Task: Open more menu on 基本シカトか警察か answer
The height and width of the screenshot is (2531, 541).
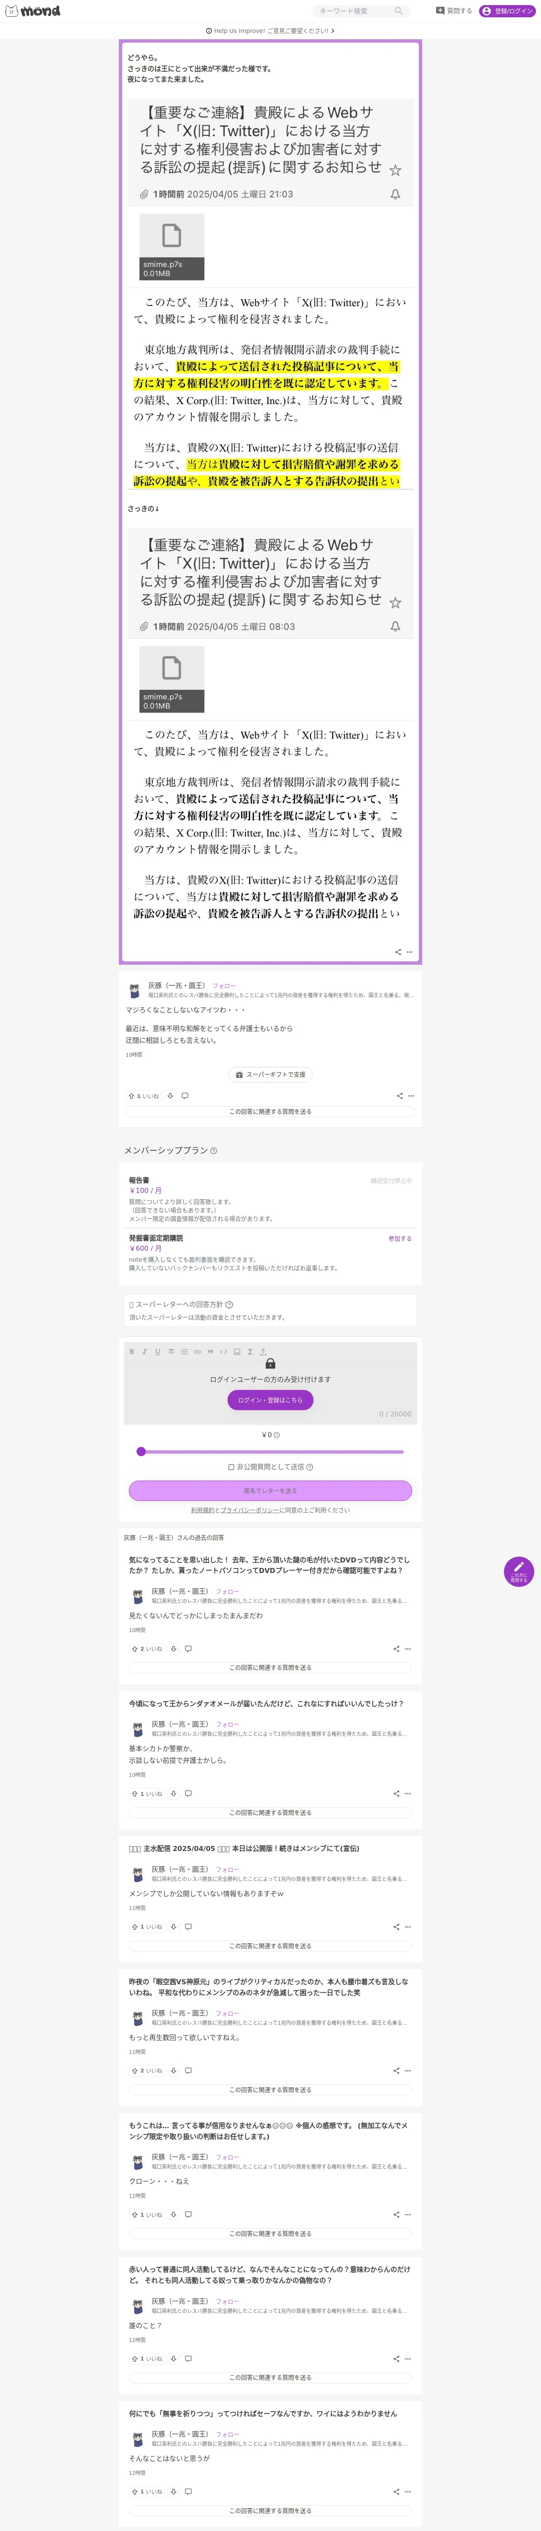Action: [x=408, y=1793]
